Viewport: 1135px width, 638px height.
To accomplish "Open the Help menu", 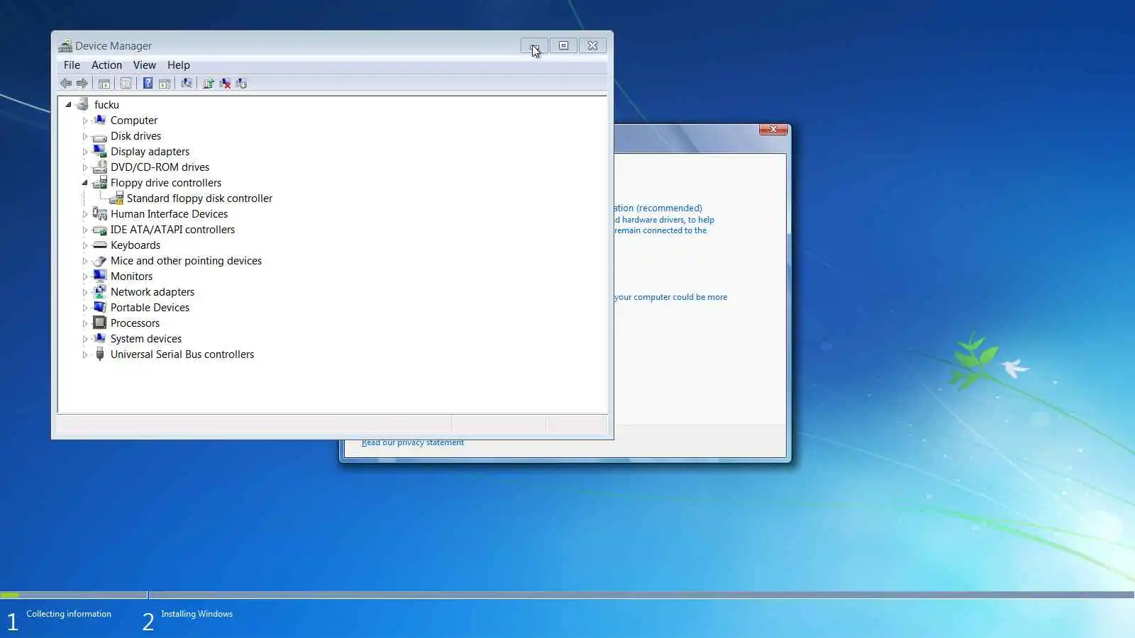I will pyautogui.click(x=179, y=65).
